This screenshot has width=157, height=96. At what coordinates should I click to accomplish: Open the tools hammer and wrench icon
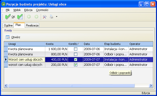(x=45, y=17)
